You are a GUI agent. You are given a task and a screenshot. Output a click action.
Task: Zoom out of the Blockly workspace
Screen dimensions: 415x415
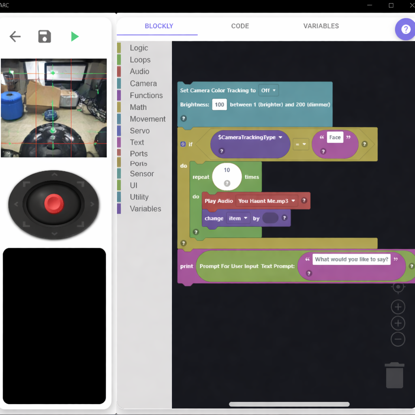[x=398, y=339]
